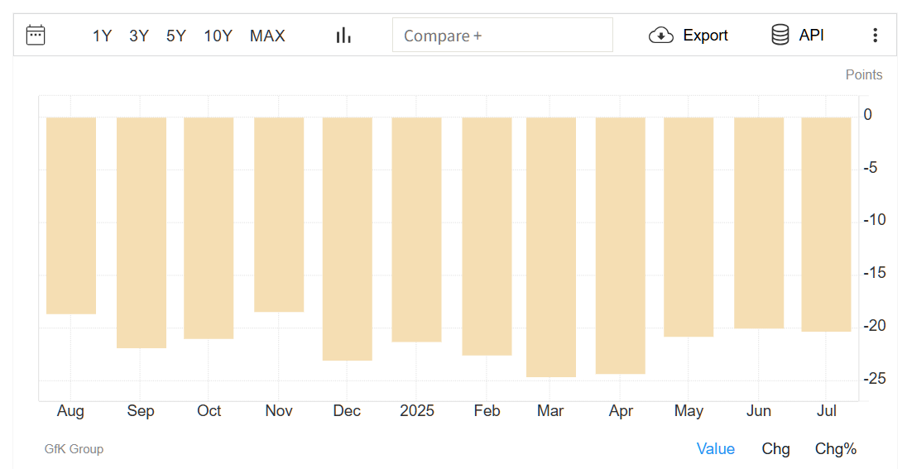
Task: Switch to the 5Y time range
Action: 175,36
